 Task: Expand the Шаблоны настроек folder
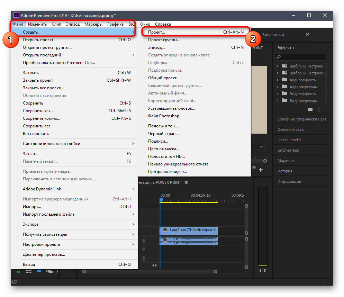(277, 66)
